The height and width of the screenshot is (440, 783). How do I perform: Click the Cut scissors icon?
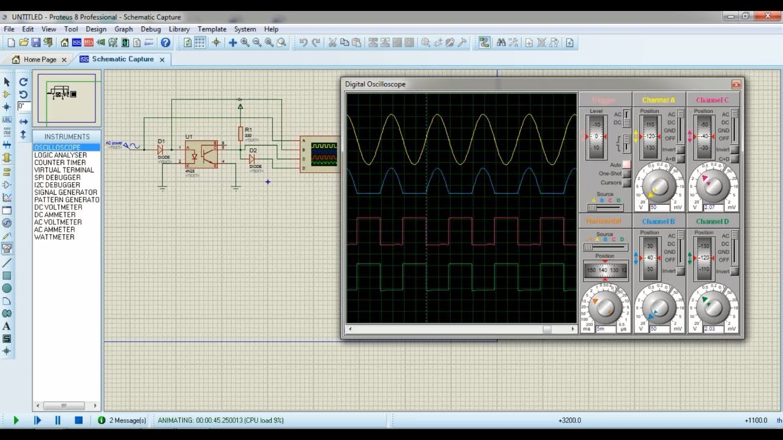click(x=332, y=43)
